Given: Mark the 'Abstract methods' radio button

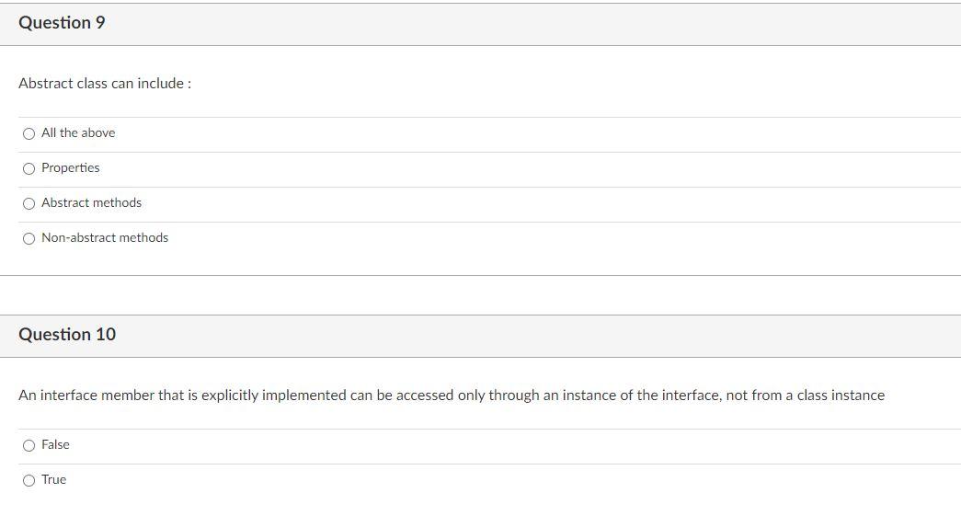Looking at the screenshot, I should [29, 203].
